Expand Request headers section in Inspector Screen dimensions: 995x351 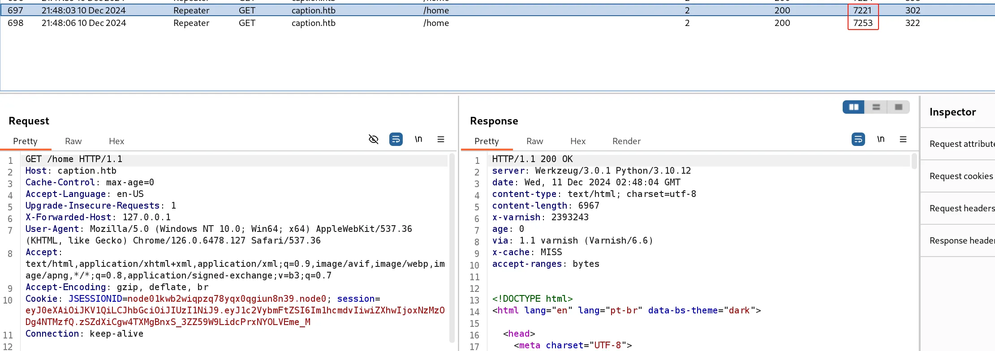coord(958,208)
